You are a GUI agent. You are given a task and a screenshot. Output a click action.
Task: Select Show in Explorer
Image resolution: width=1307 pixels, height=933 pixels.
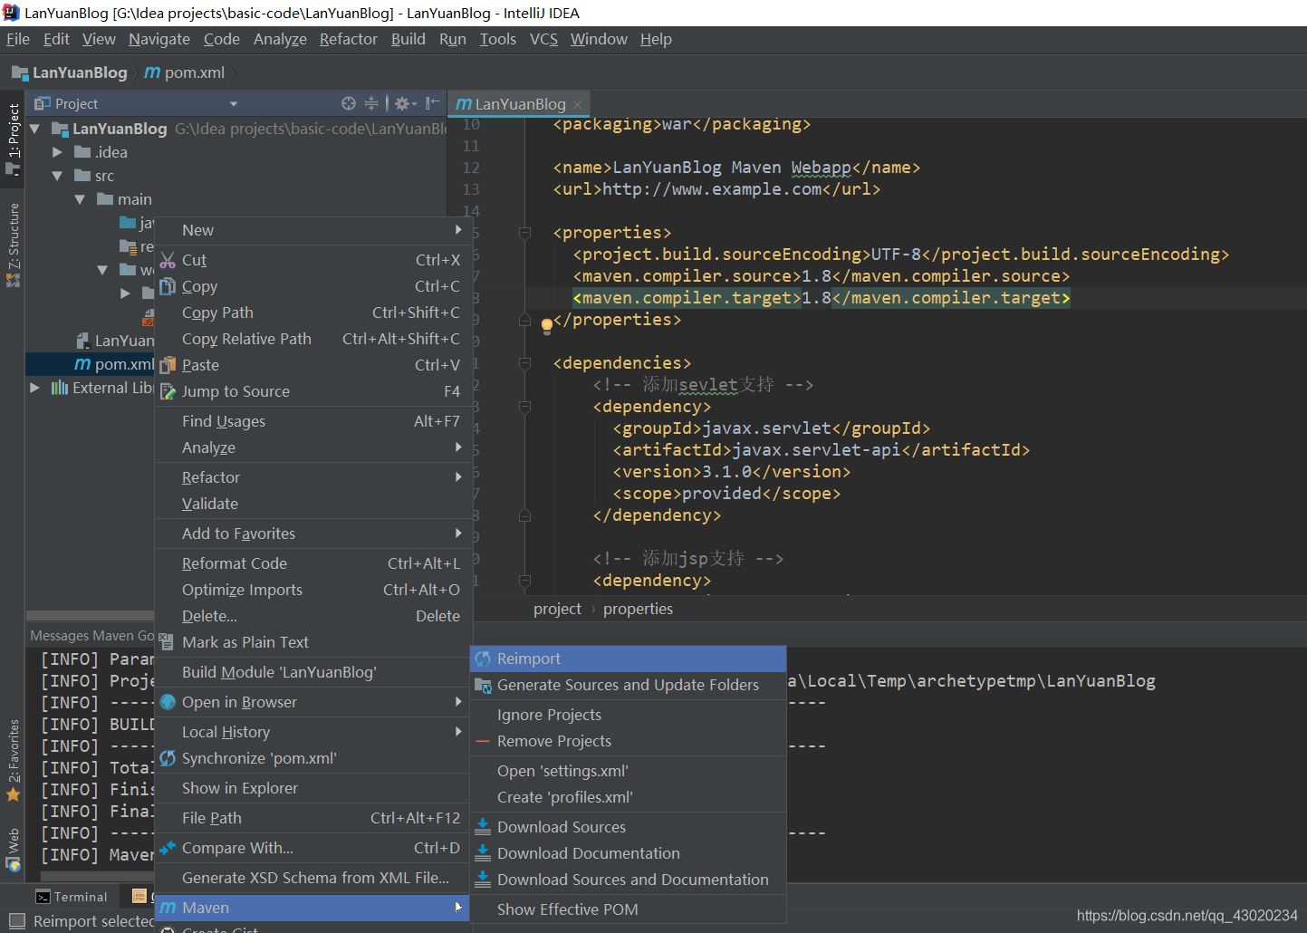(x=313, y=788)
